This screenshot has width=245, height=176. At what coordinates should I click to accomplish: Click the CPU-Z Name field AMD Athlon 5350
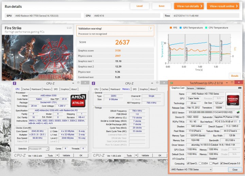48,96
